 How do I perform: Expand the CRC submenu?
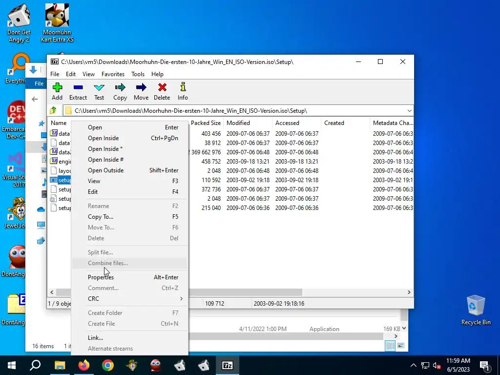130,298
